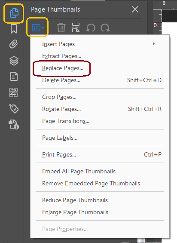Click the trash Delete Pages icon
Image resolution: width=177 pixels, height=243 pixels.
click(x=61, y=28)
